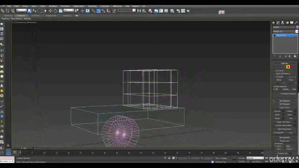The width and height of the screenshot is (299, 168).
Task: Open the Curve Editor
Action: coord(161,11)
